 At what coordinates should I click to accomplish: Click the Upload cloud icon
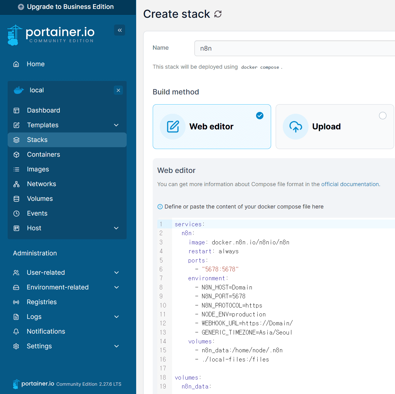[296, 127]
